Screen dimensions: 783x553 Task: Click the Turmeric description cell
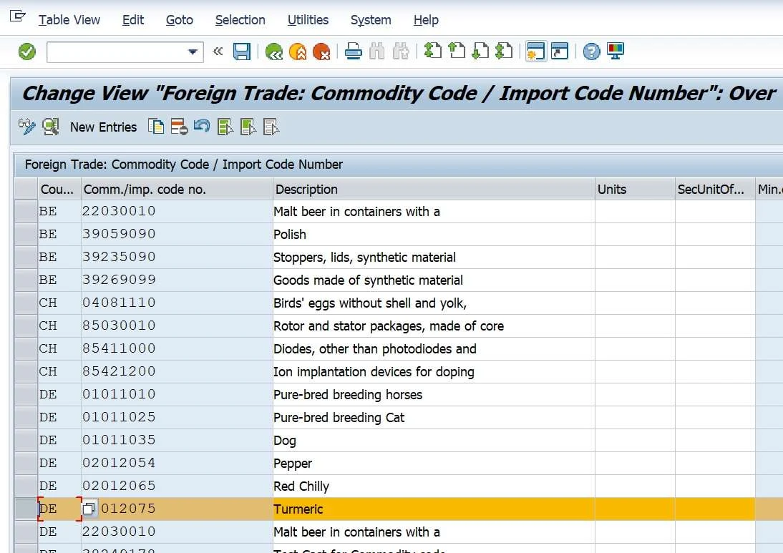point(434,509)
